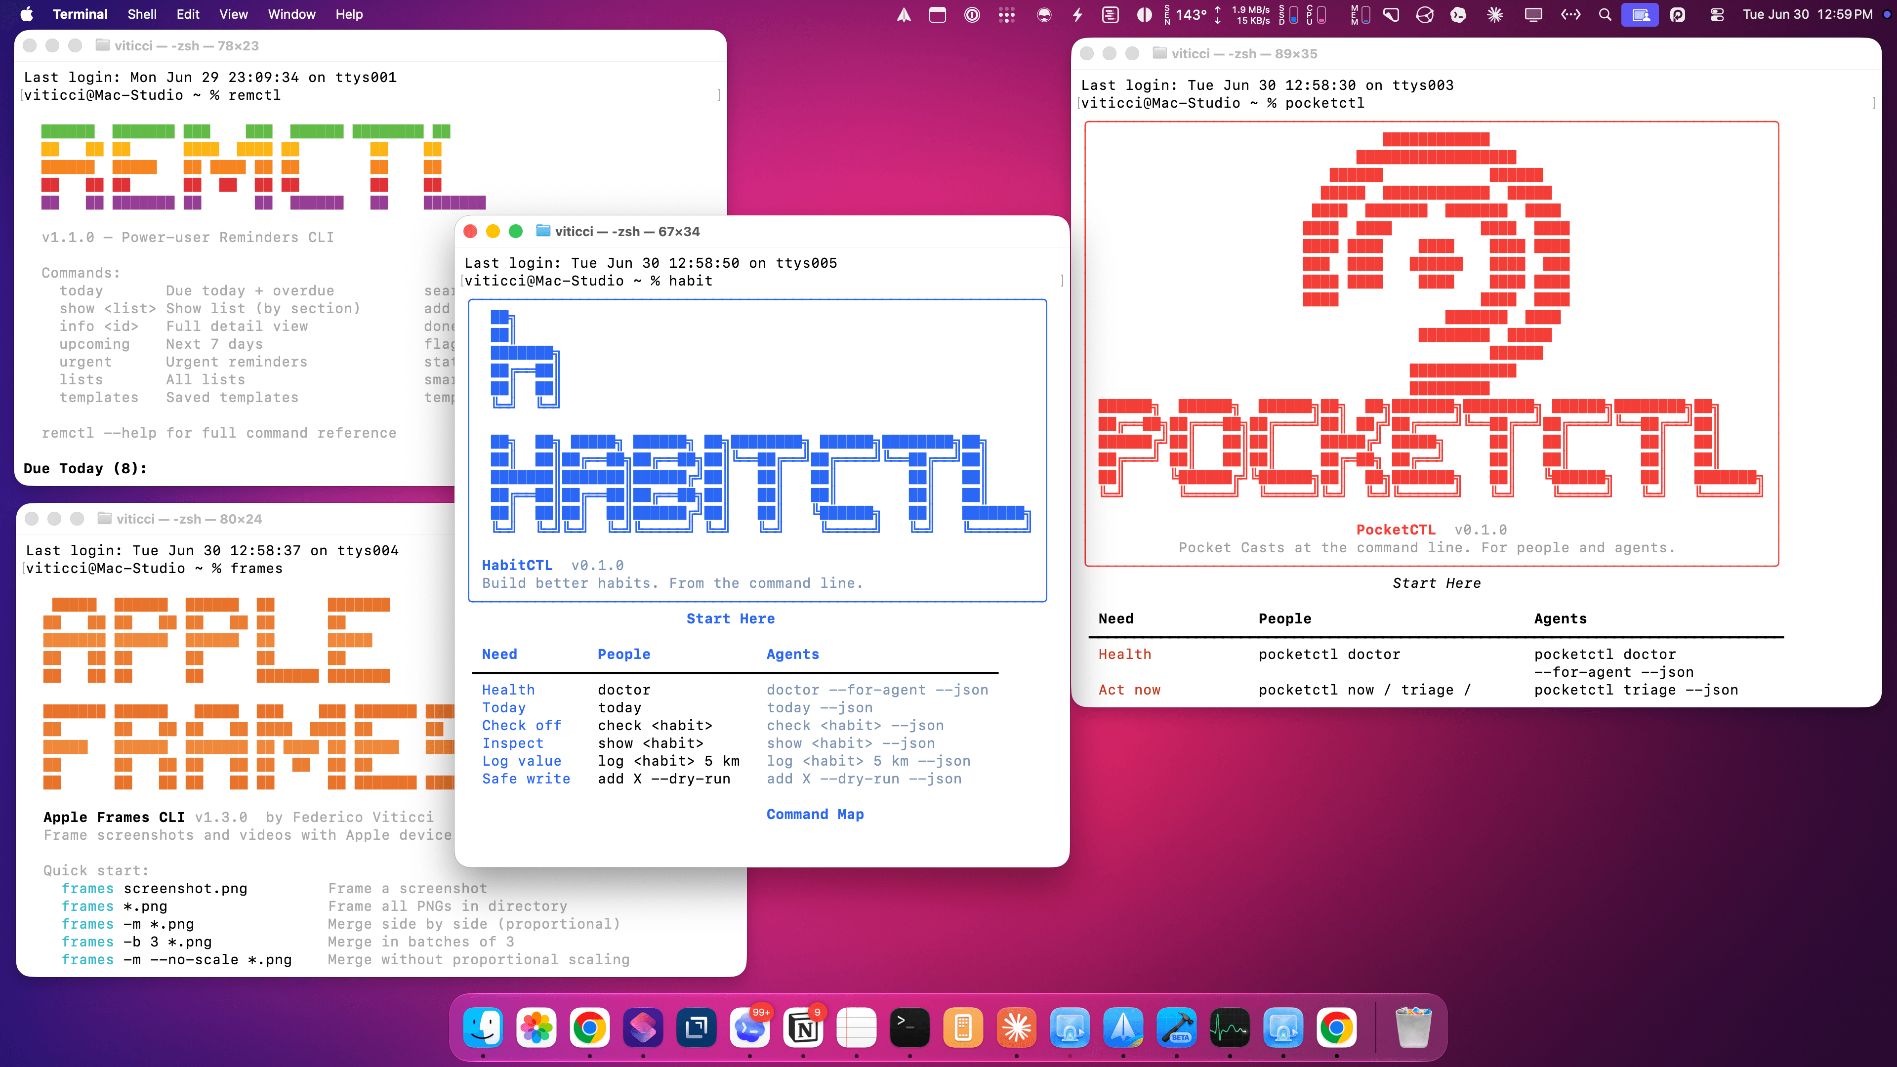The image size is (1897, 1067).
Task: Click the 'People' column header in HabitCTL
Action: point(624,654)
